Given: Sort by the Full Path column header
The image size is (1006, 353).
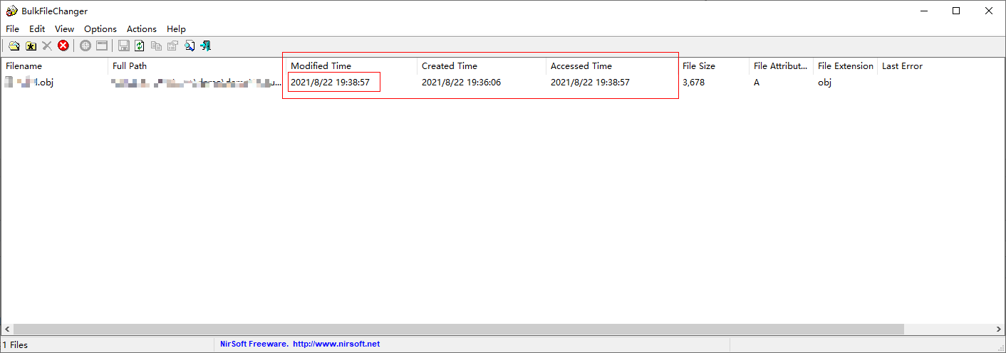Looking at the screenshot, I should (197, 66).
